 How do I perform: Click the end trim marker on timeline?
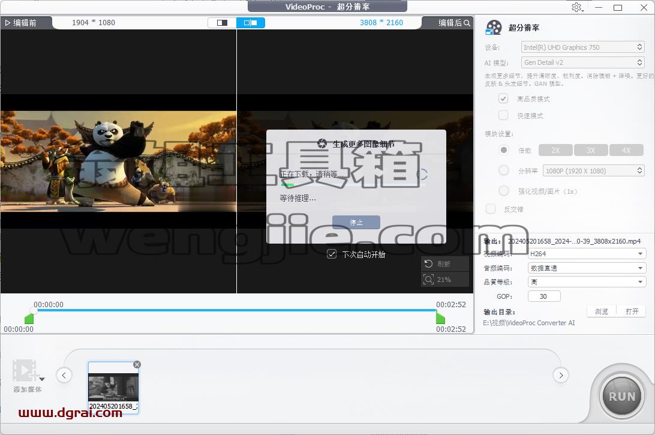click(440, 319)
